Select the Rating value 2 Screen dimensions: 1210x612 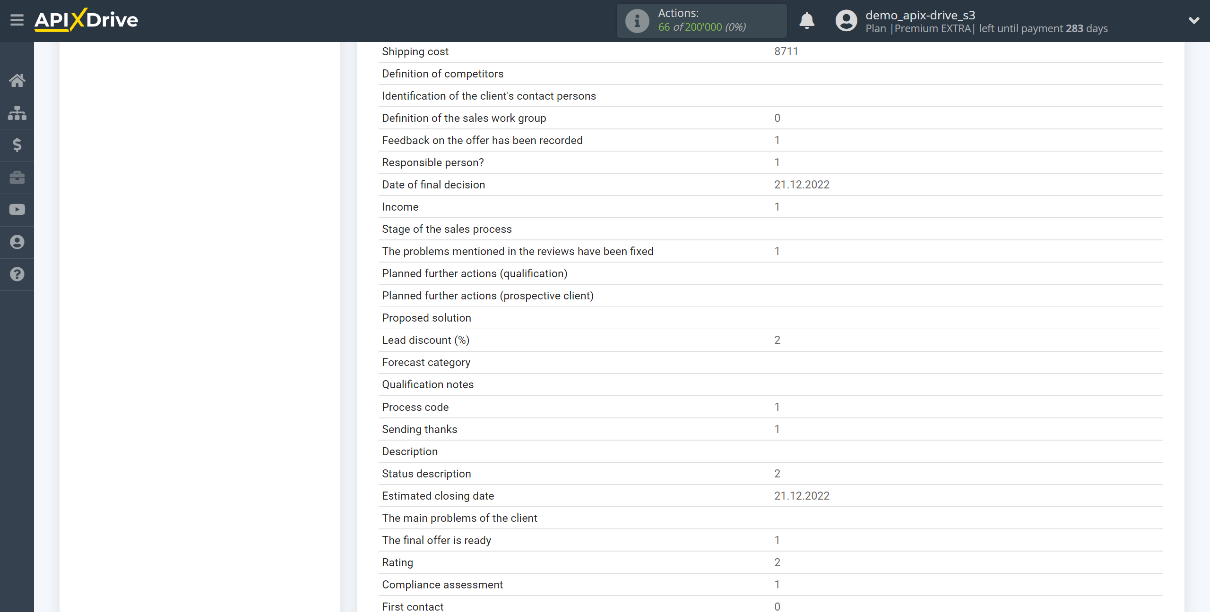coord(777,562)
